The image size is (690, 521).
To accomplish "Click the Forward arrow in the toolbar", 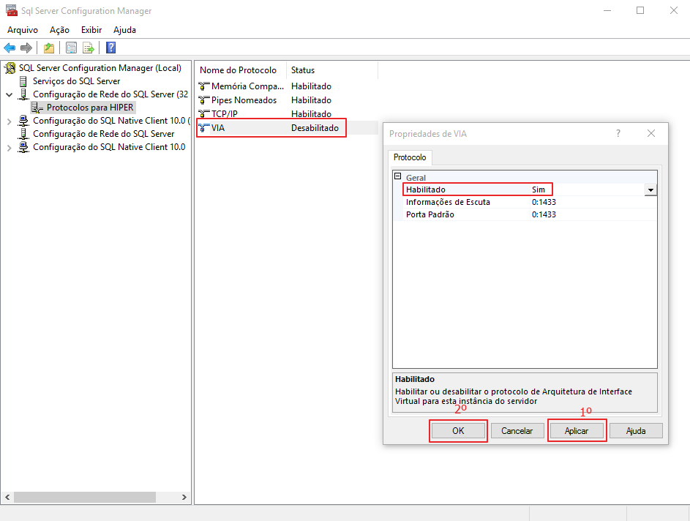I will (x=26, y=48).
